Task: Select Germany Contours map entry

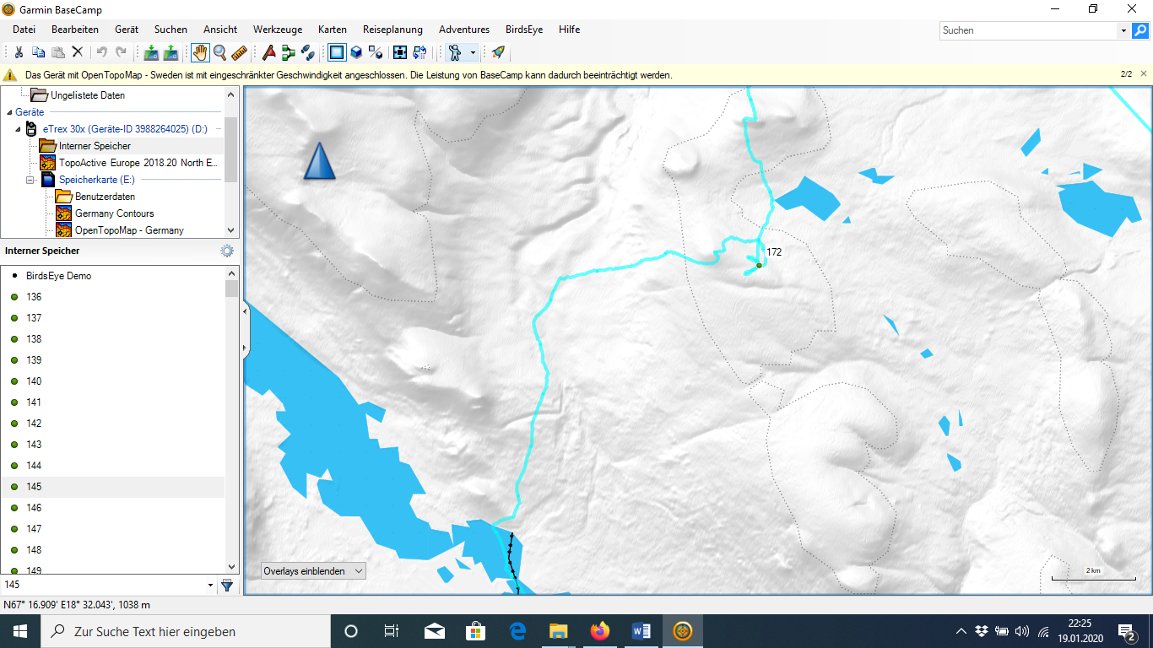Action: click(x=114, y=213)
